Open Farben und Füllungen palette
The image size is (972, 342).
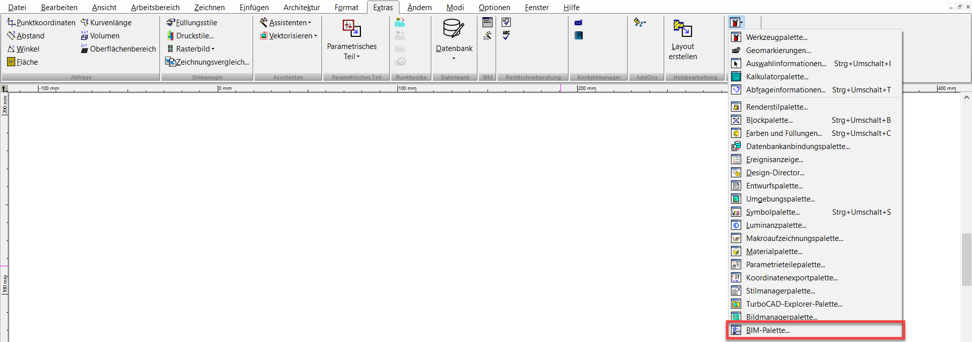coord(784,133)
